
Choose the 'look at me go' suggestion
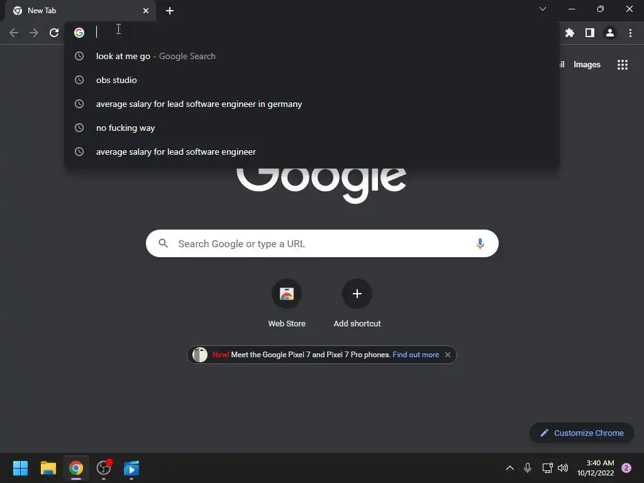[312, 56]
